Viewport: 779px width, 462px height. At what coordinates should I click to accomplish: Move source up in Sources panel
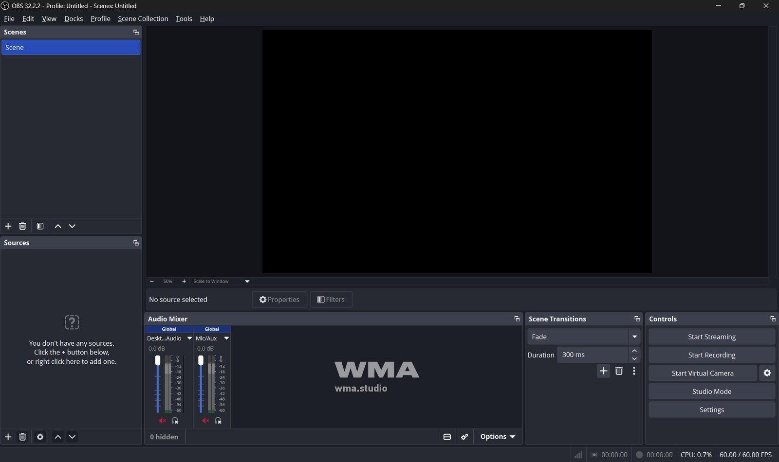click(x=58, y=437)
